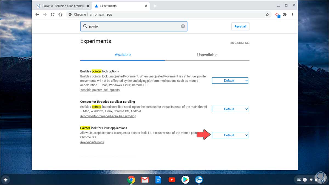Screen dimensions: 329x185
Task: Open a new tab with plus button
Action: pos(155,6)
